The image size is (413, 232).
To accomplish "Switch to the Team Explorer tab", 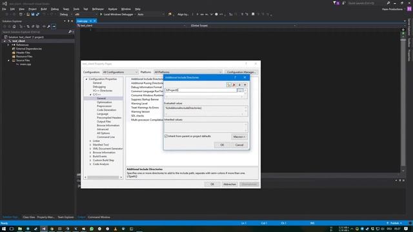I will (x=66, y=217).
